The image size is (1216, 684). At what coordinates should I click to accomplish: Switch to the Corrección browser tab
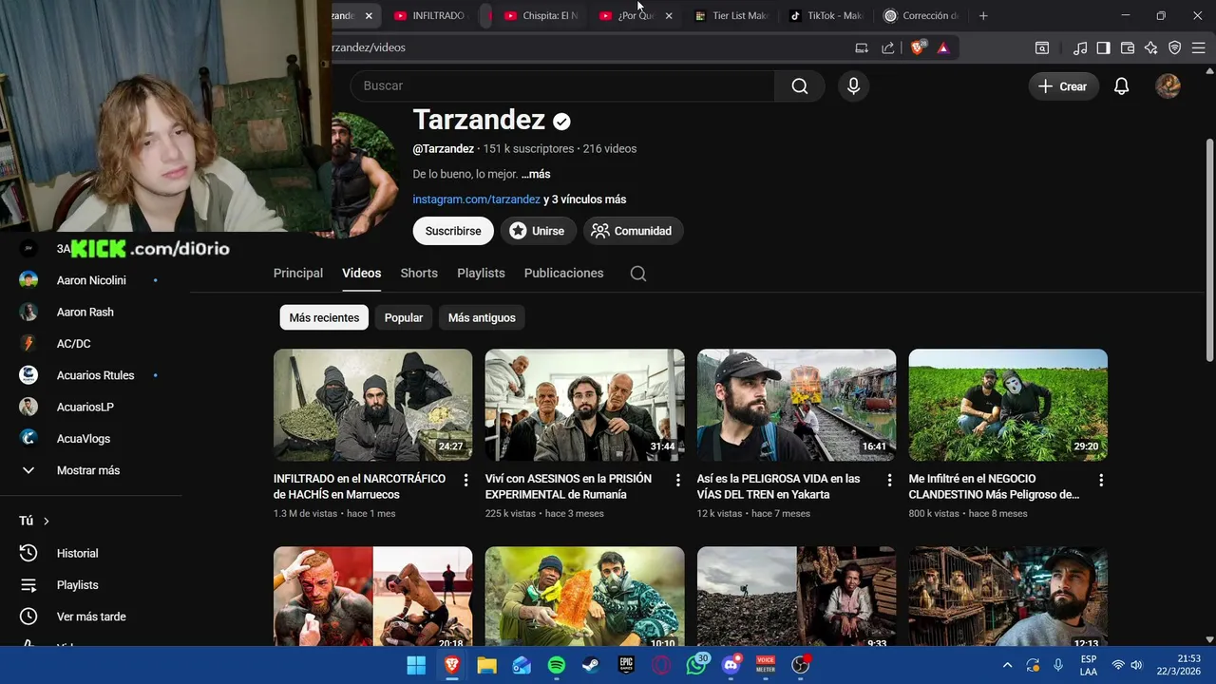(921, 15)
